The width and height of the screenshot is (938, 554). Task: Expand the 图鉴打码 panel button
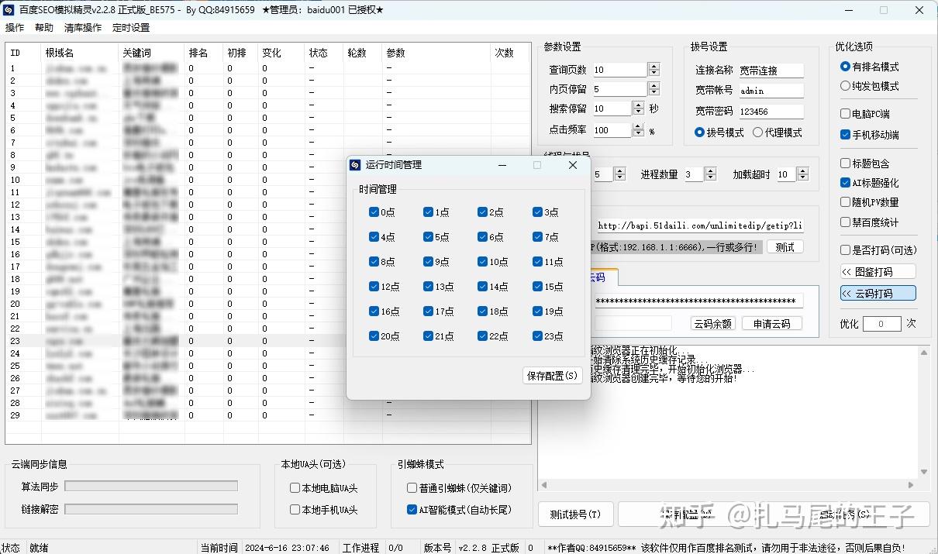pos(878,272)
